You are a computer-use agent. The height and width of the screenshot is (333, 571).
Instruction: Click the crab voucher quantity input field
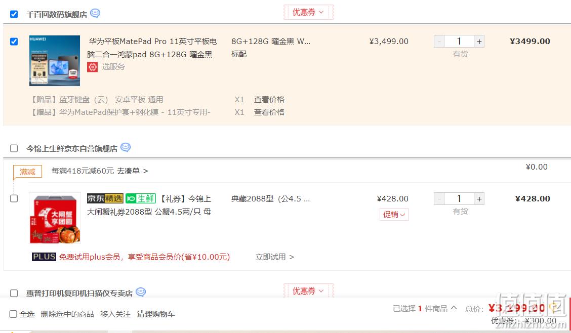click(459, 199)
